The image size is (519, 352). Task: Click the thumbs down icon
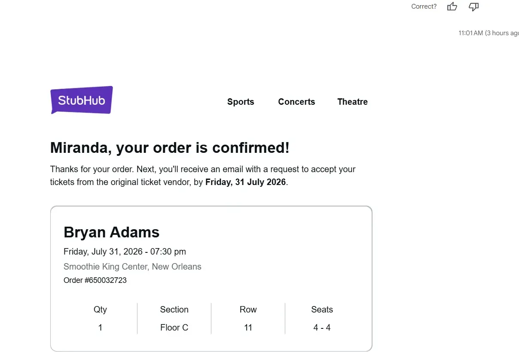pyautogui.click(x=473, y=6)
